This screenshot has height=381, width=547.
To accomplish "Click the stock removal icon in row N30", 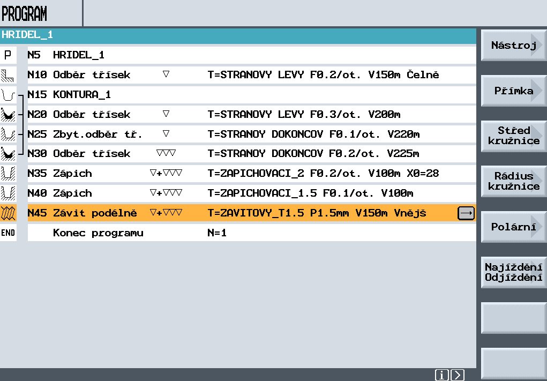I will tap(8, 153).
